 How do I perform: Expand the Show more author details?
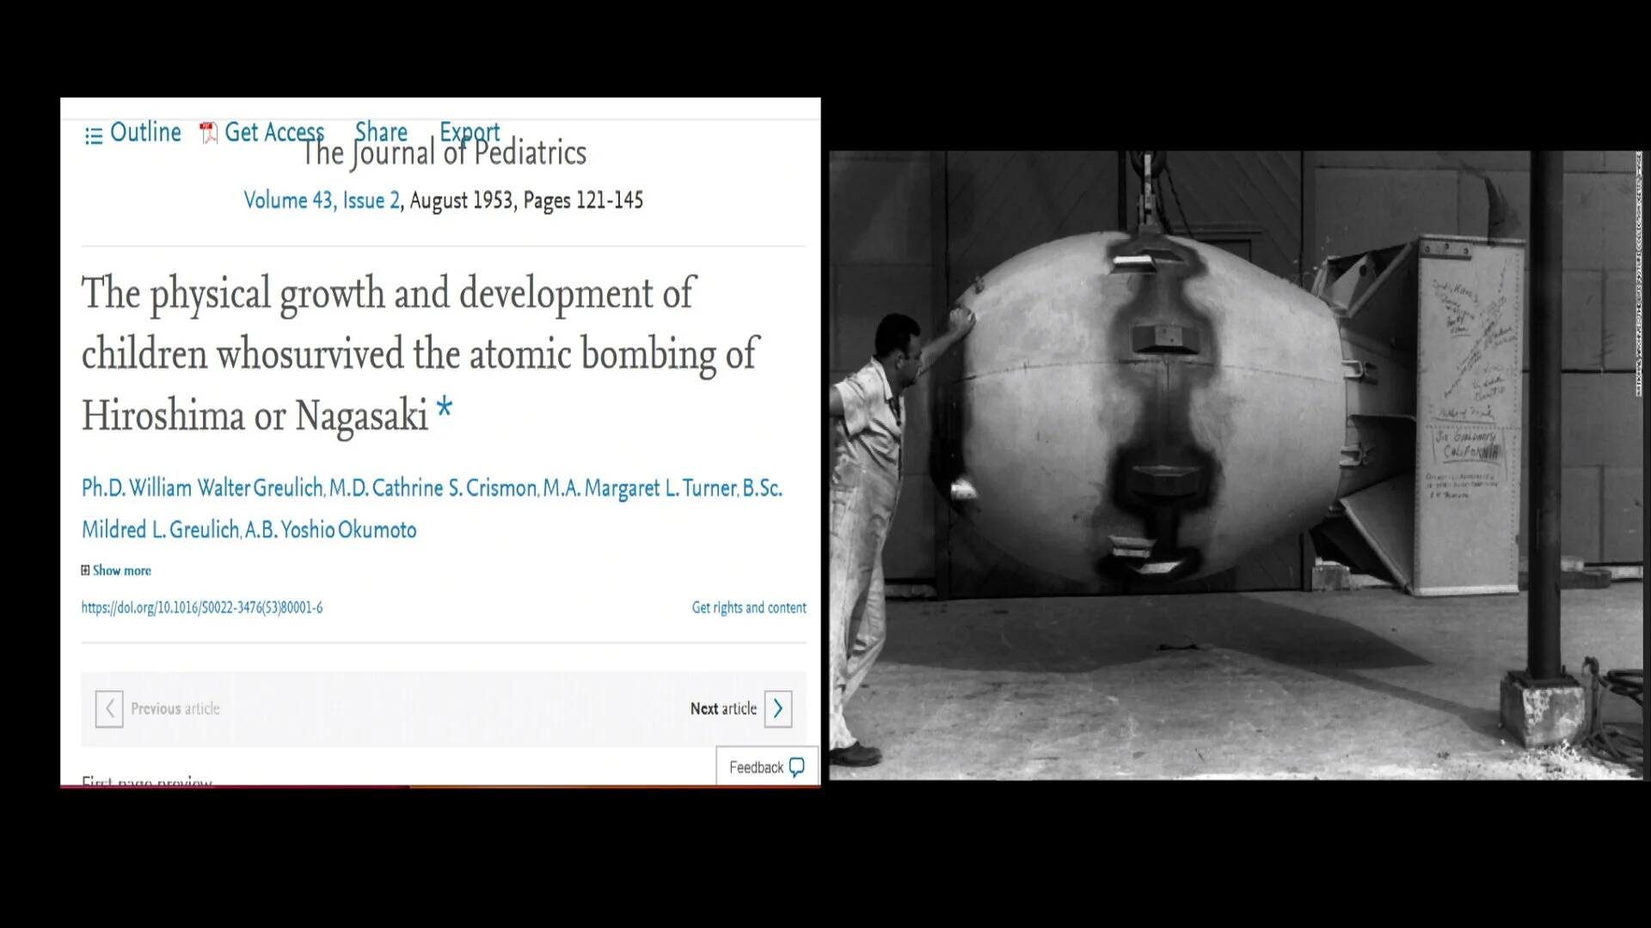(x=122, y=571)
